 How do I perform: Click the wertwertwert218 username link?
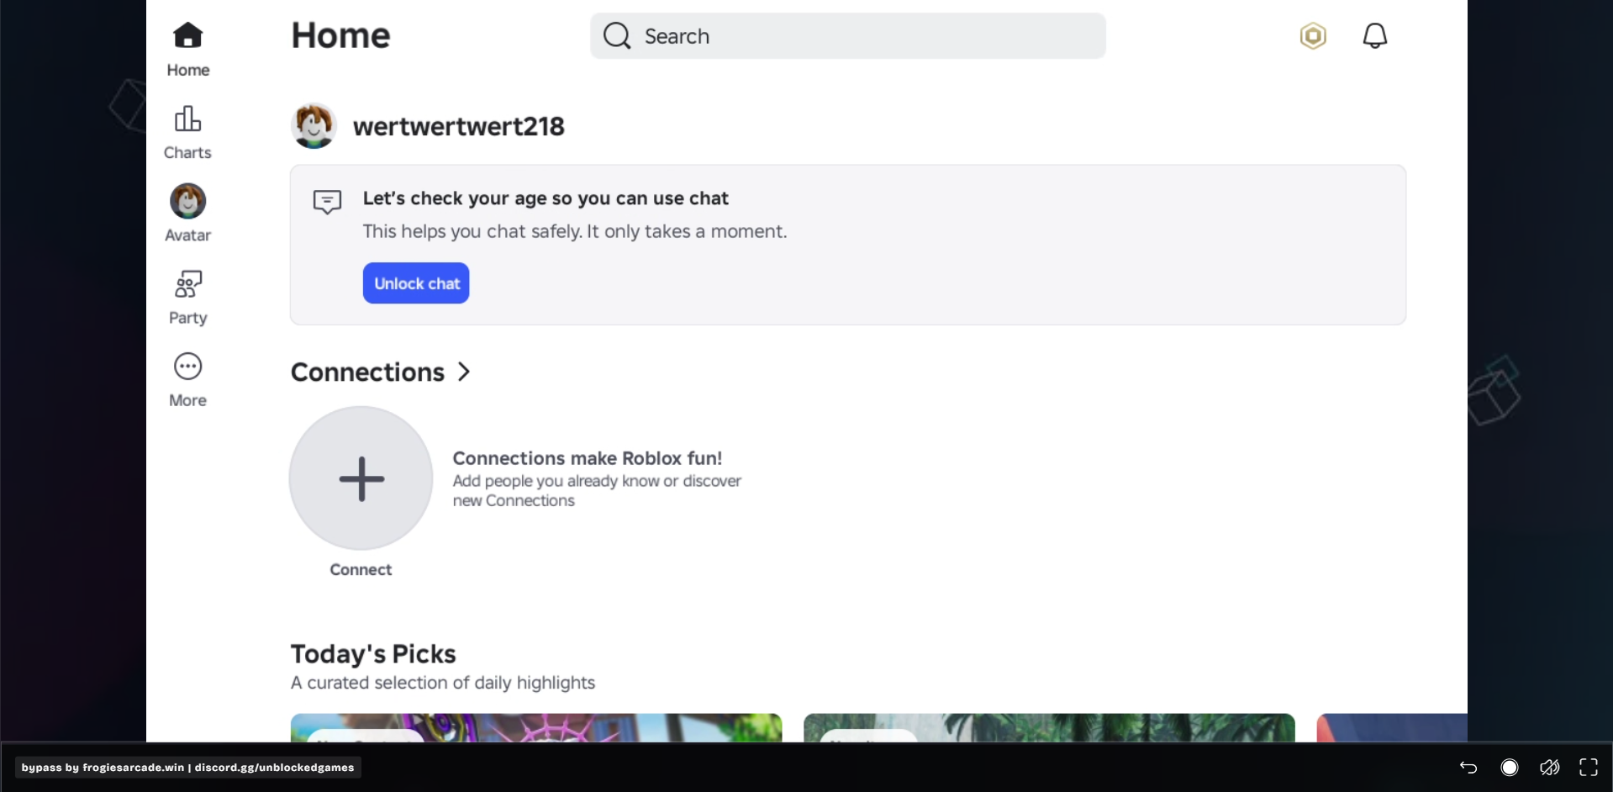[458, 126]
